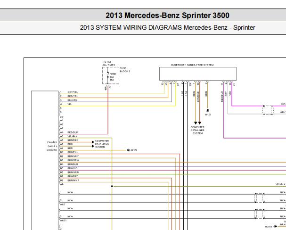Click the splice dot on the YEL/BLK wire junction
Screen dimensions: 286x230
pos(112,186)
